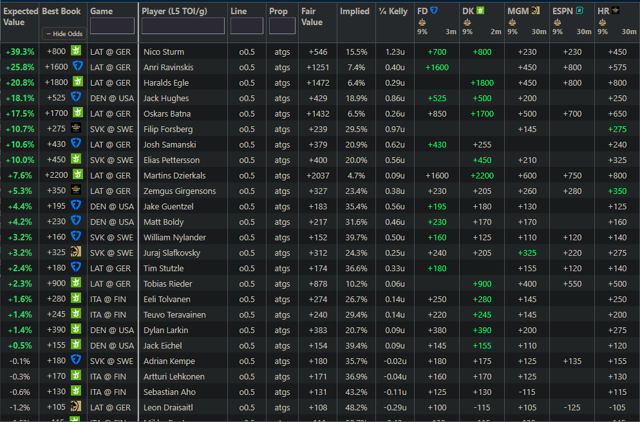Sort by Implied column header
Screen dimensions: 640x422
click(x=354, y=12)
